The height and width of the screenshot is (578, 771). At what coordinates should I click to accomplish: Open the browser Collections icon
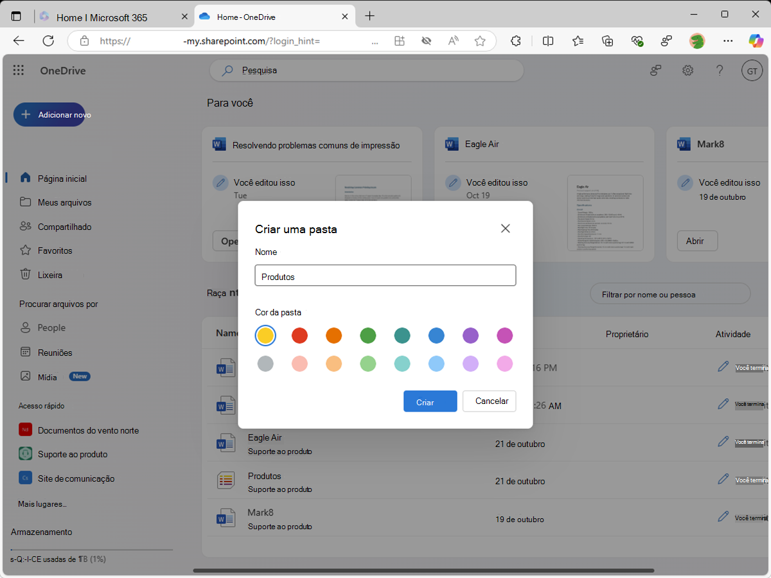607,40
